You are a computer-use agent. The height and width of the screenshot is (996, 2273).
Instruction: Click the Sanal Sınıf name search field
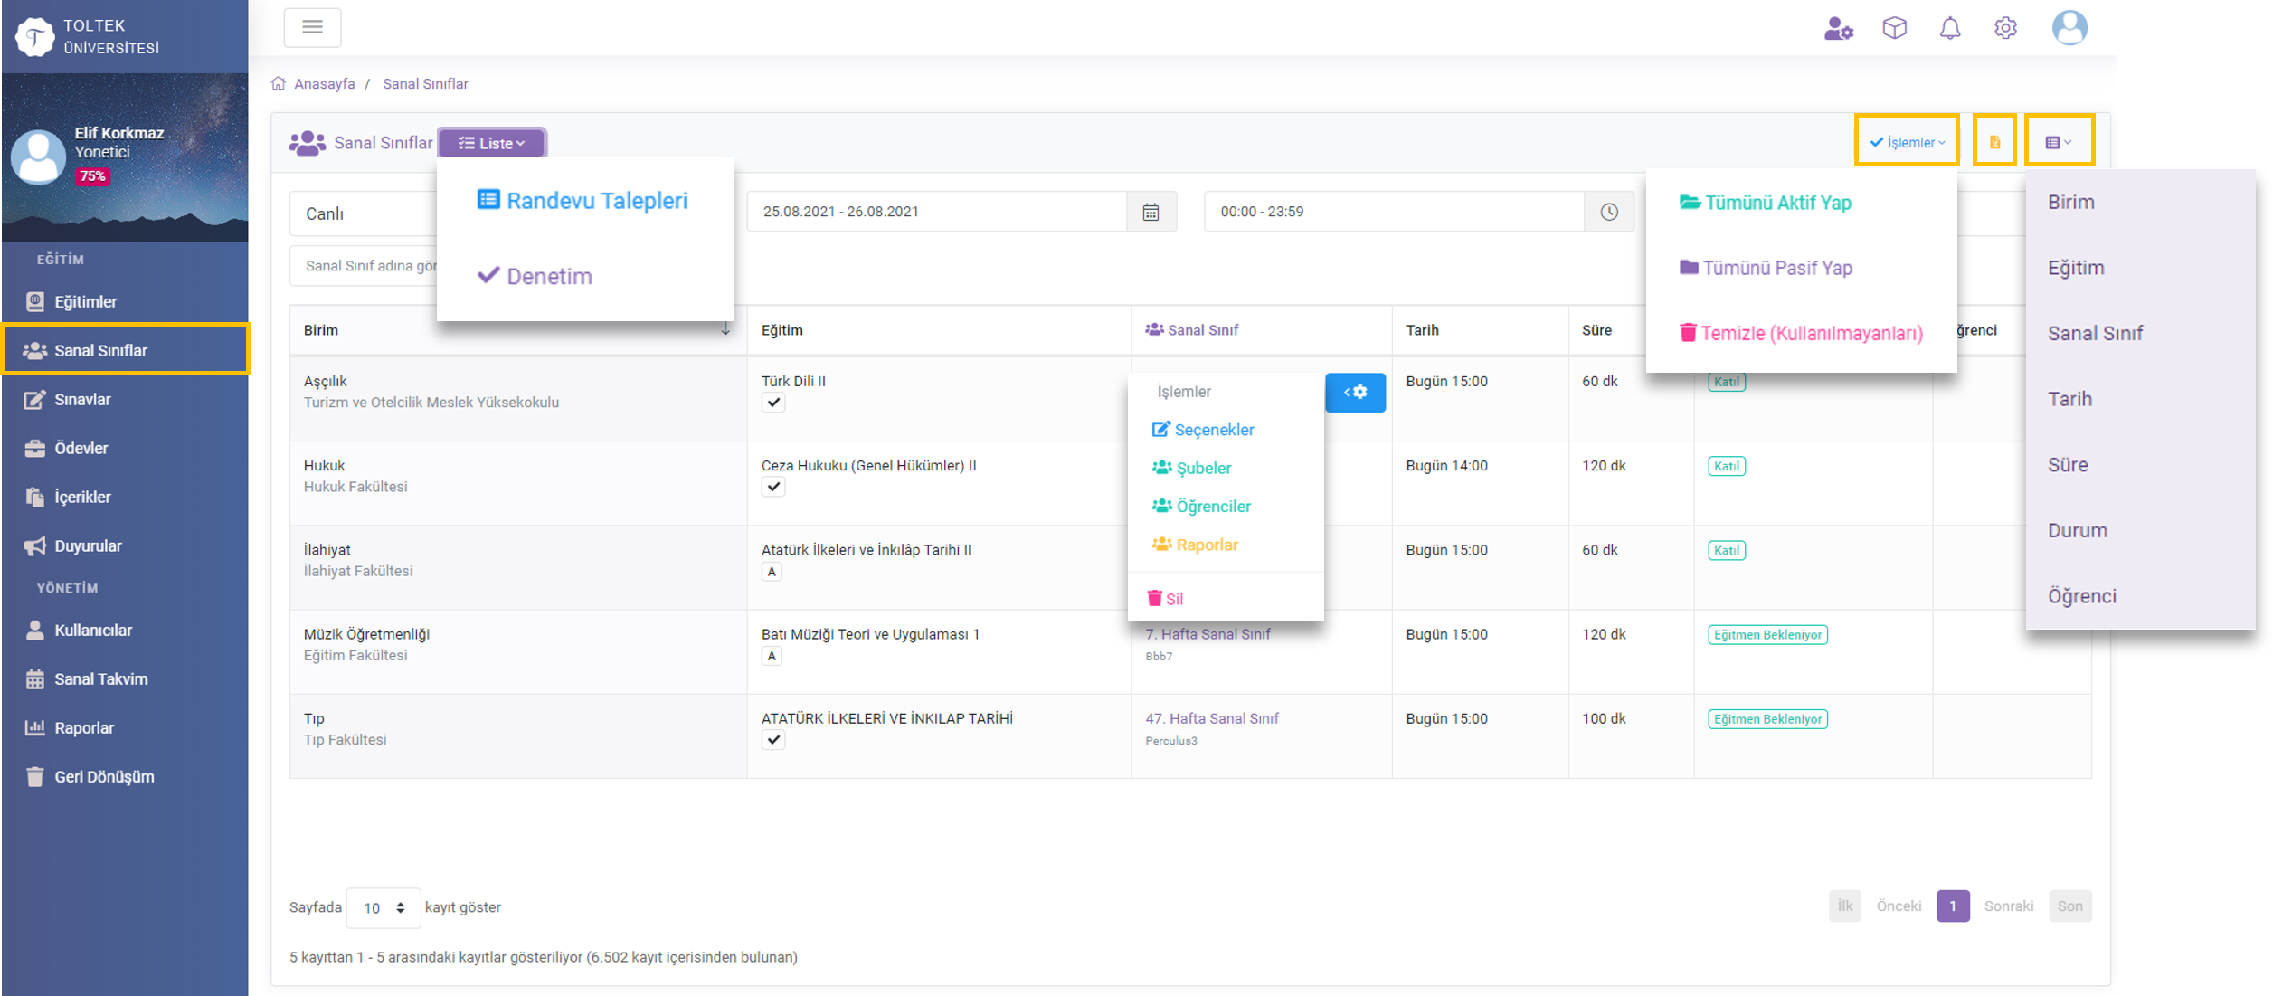(x=364, y=266)
